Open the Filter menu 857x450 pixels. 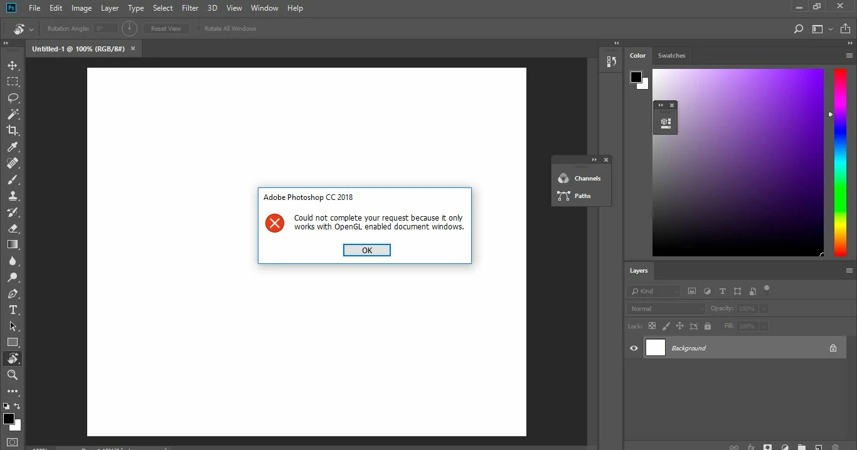click(190, 8)
